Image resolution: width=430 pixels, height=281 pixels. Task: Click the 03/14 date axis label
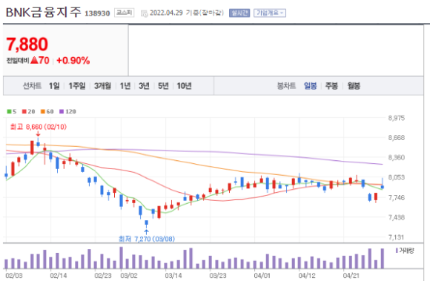pos(173,276)
